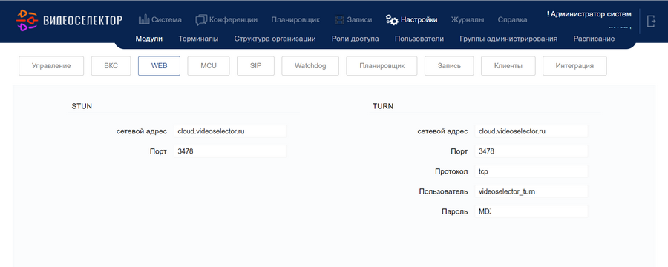Viewport: 668px width, 267px height.
Task: Select the Модули submenu item
Action: [149, 39]
